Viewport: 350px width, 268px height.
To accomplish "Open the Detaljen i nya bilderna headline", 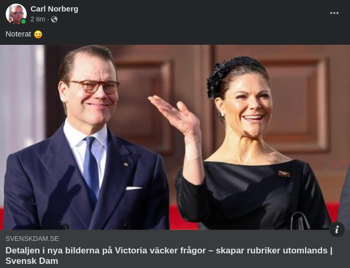I will tap(169, 255).
